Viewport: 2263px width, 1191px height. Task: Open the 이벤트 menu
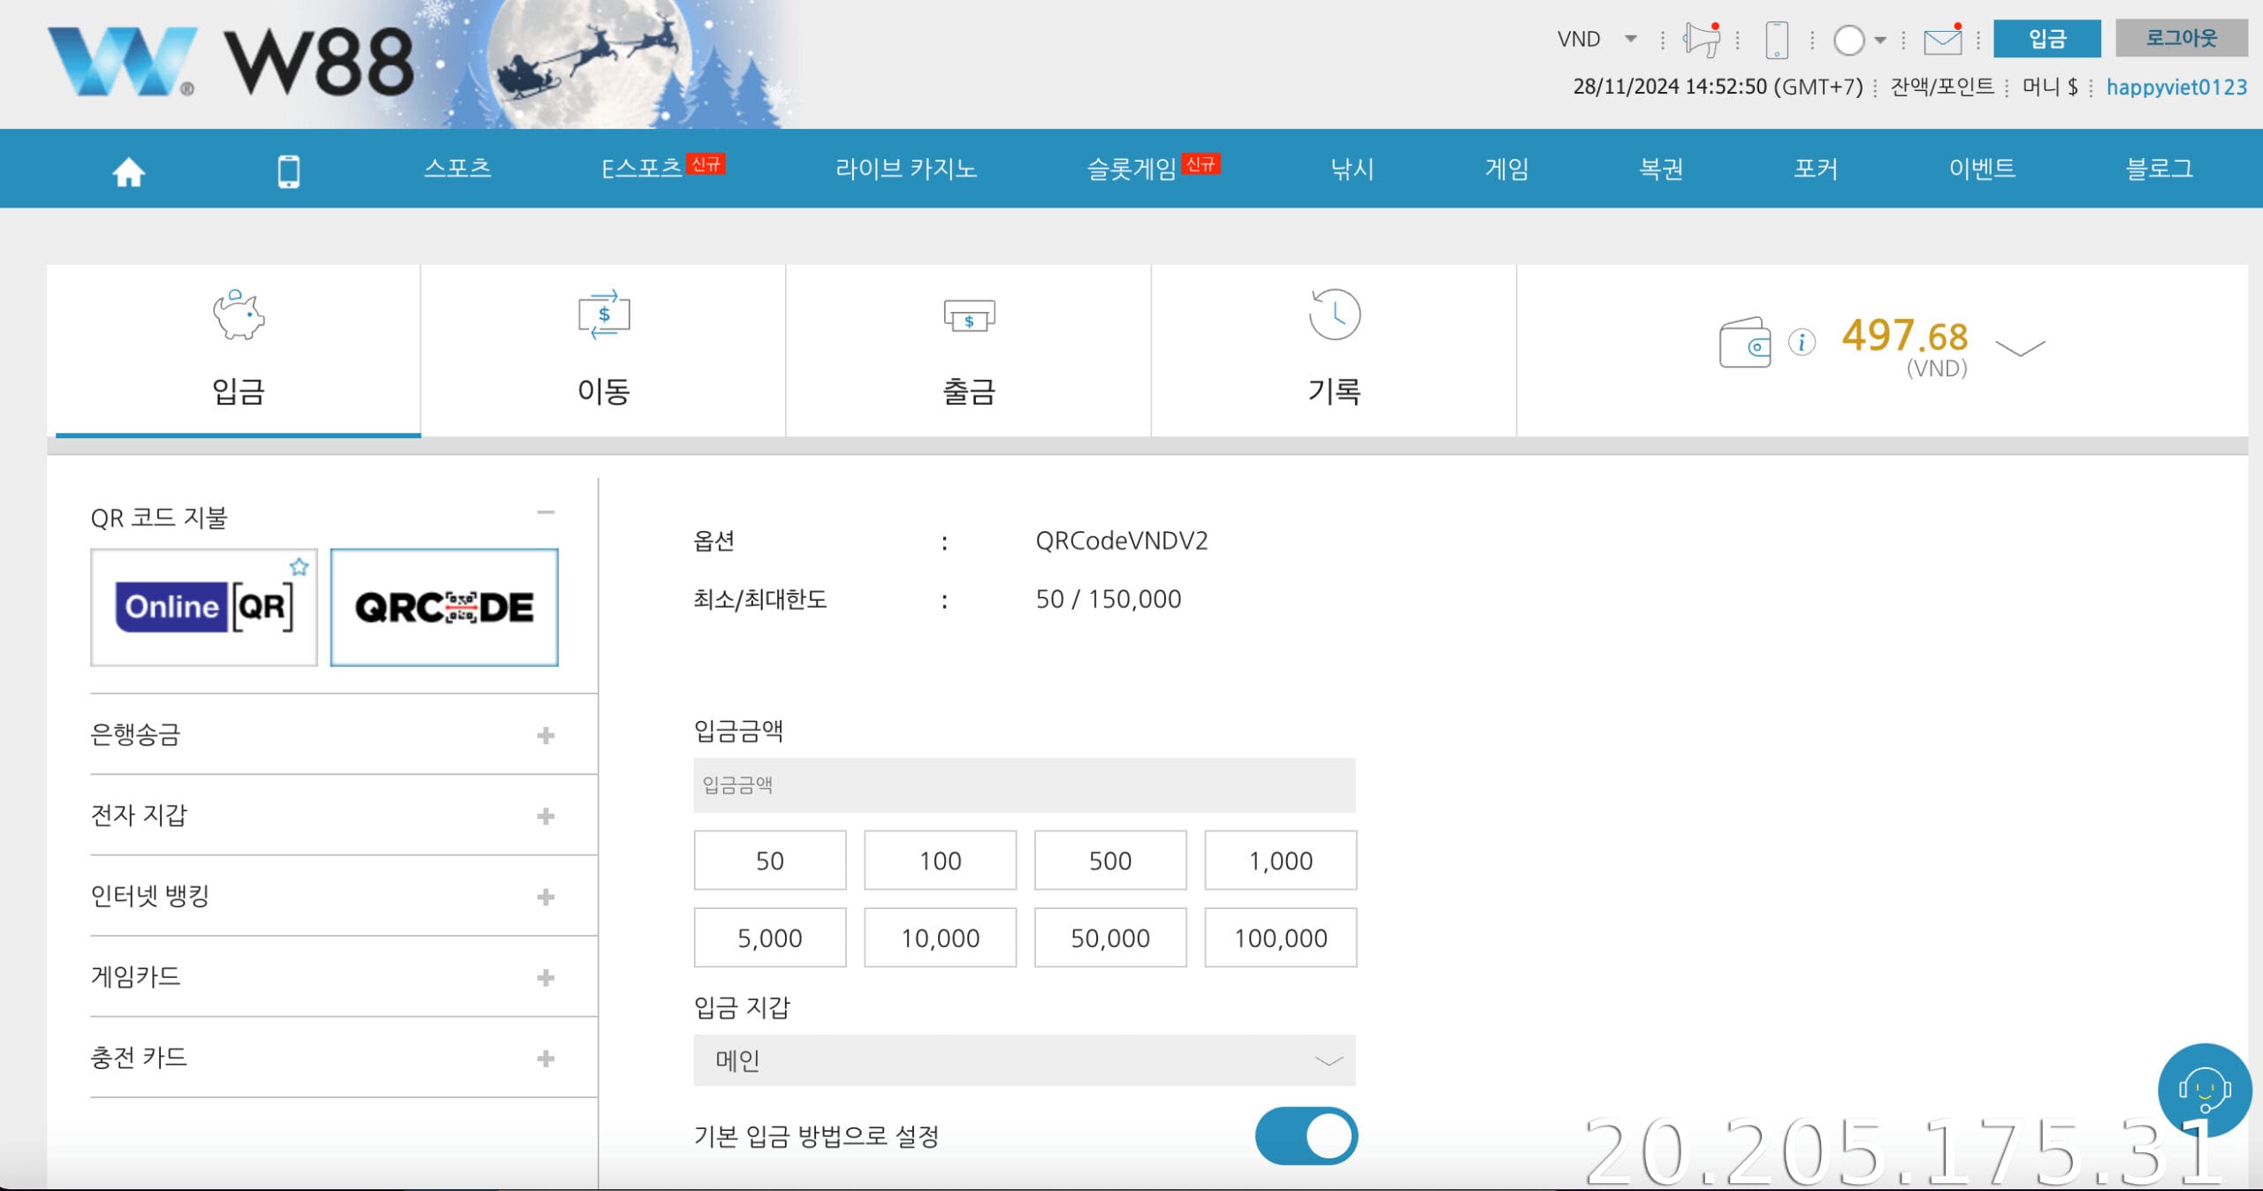point(1982,168)
